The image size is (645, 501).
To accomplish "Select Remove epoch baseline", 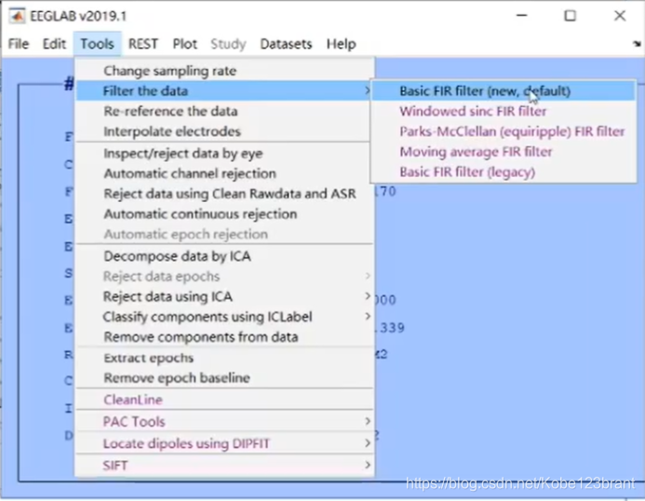I will pos(224,378).
